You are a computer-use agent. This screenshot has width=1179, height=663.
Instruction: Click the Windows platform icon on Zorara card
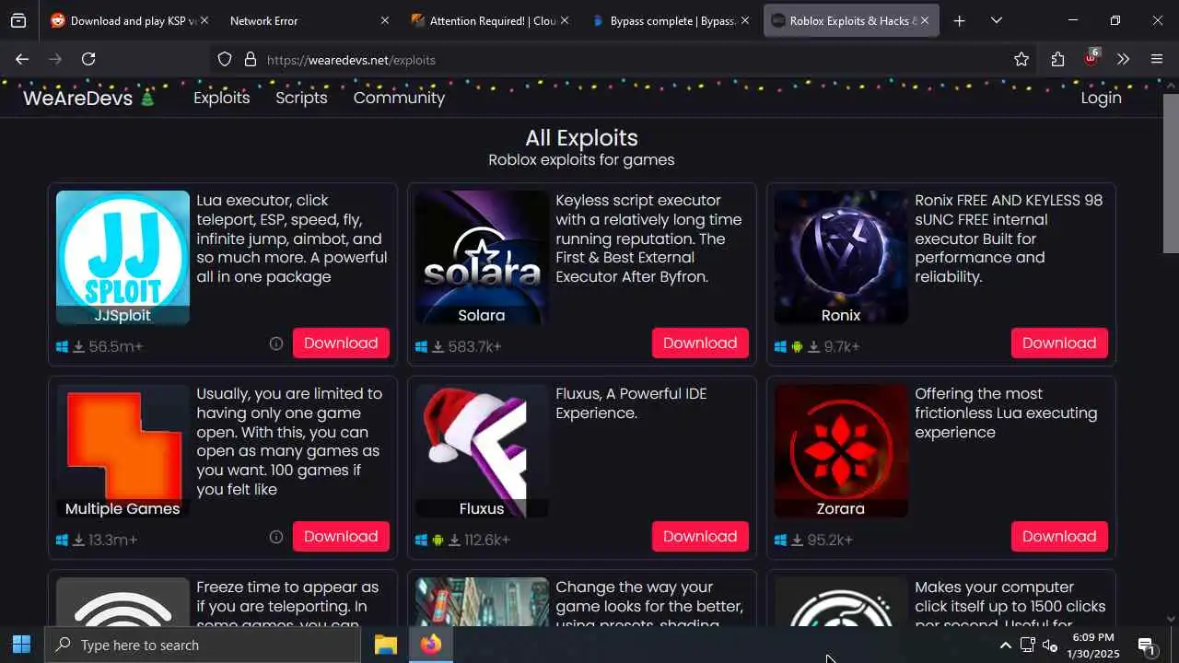click(780, 541)
